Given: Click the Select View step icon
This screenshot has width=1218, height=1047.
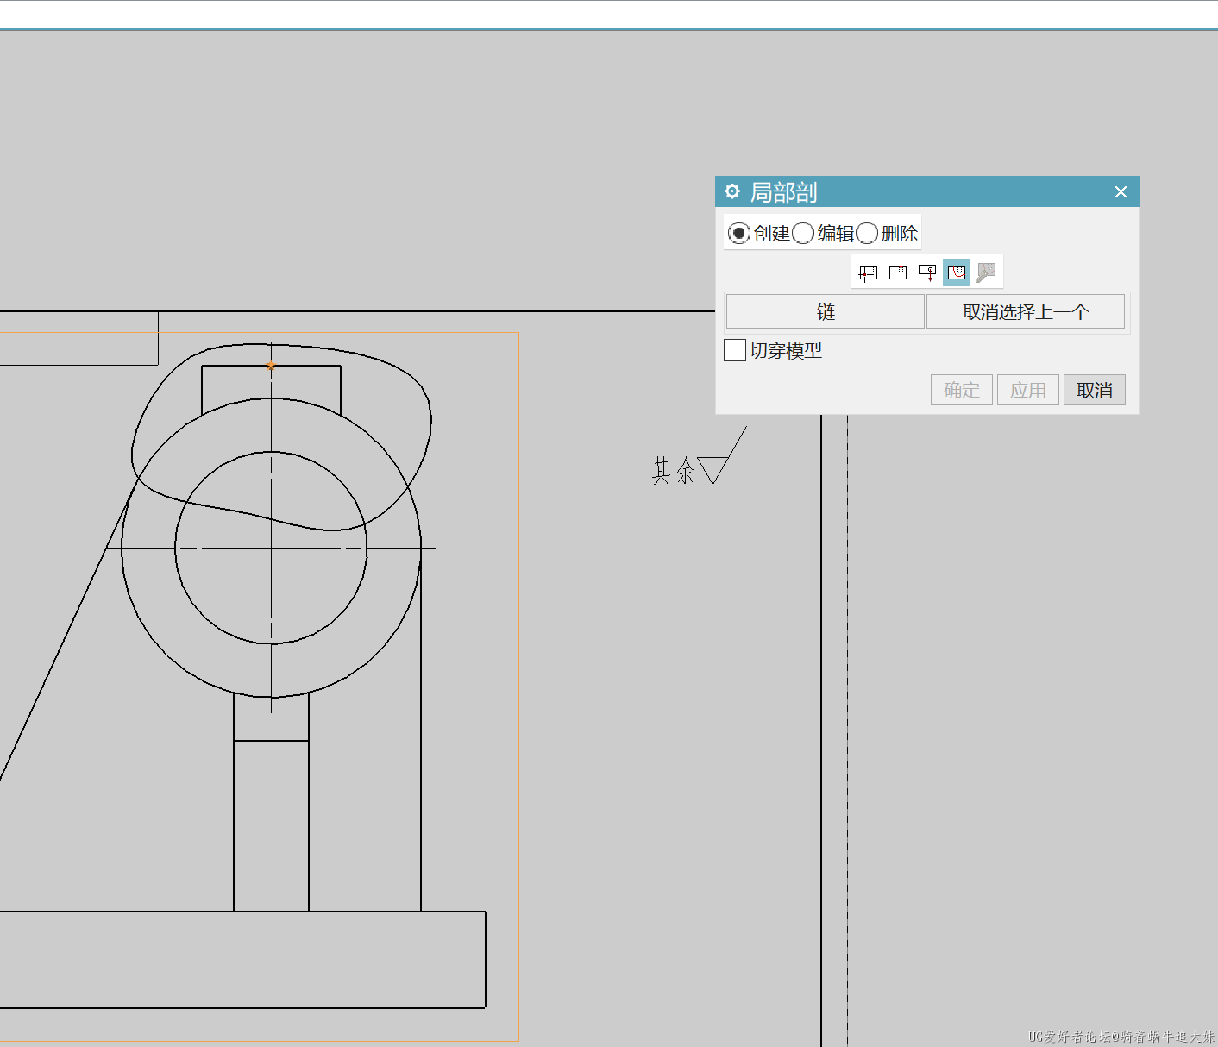Looking at the screenshot, I should tap(869, 273).
